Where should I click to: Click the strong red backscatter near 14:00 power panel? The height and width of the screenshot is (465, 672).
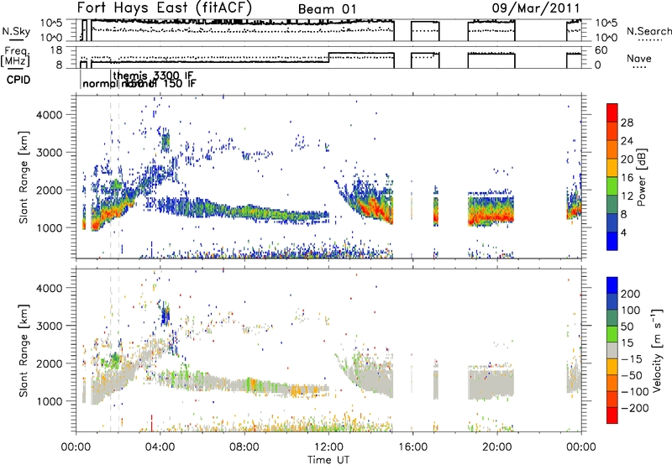click(370, 206)
